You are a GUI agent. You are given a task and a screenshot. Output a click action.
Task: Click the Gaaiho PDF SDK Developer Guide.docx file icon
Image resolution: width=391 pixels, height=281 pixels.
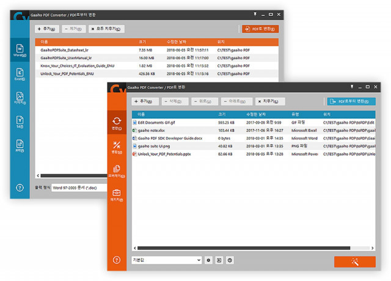tap(134, 138)
